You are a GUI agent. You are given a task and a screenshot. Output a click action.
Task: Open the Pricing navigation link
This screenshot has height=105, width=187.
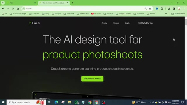coord(105,23)
